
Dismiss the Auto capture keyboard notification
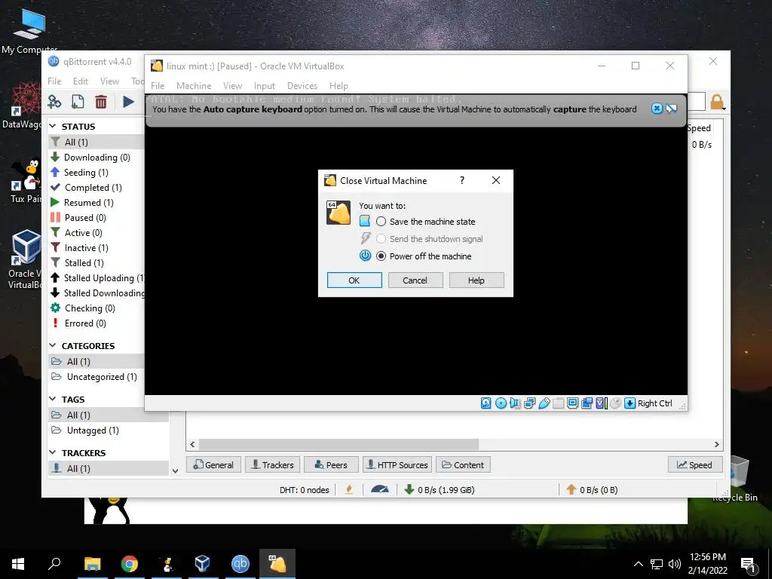click(x=657, y=109)
